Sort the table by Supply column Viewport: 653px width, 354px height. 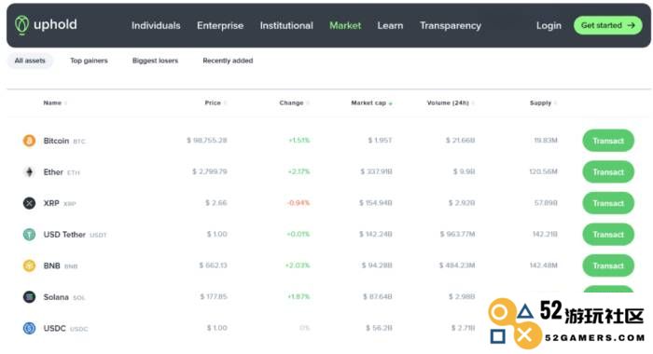tap(544, 102)
